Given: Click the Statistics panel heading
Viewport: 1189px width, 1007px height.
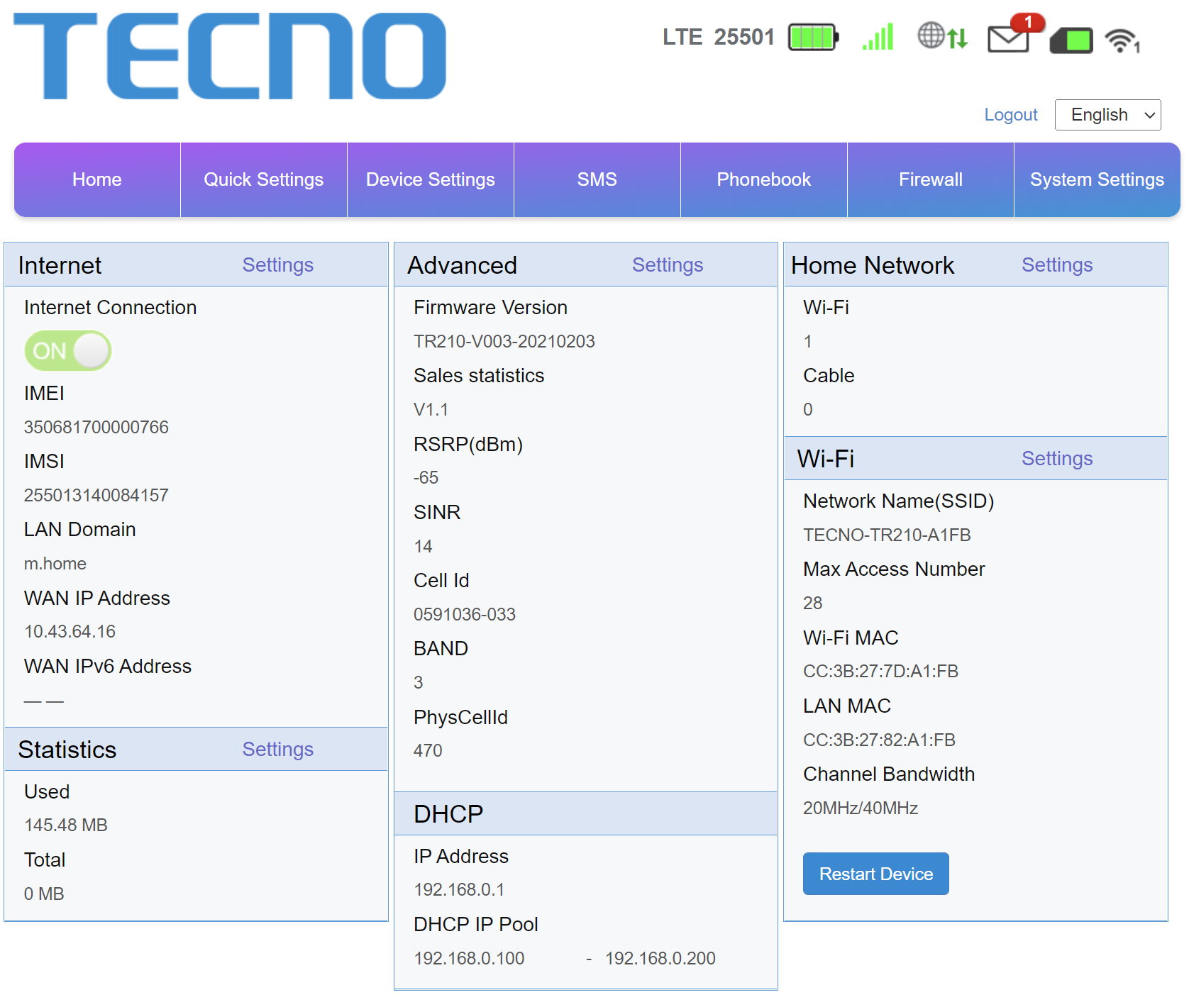Looking at the screenshot, I should pyautogui.click(x=67, y=750).
